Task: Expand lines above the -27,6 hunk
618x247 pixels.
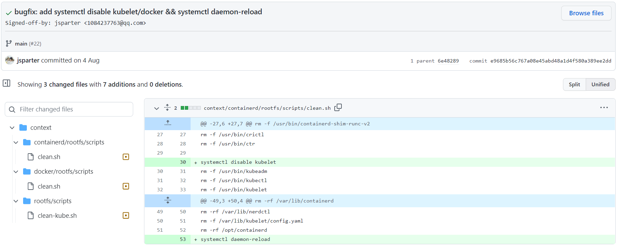Action: 168,124
